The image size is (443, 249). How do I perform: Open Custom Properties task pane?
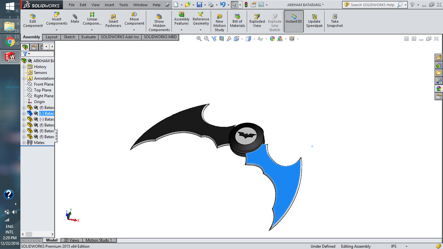pyautogui.click(x=439, y=96)
